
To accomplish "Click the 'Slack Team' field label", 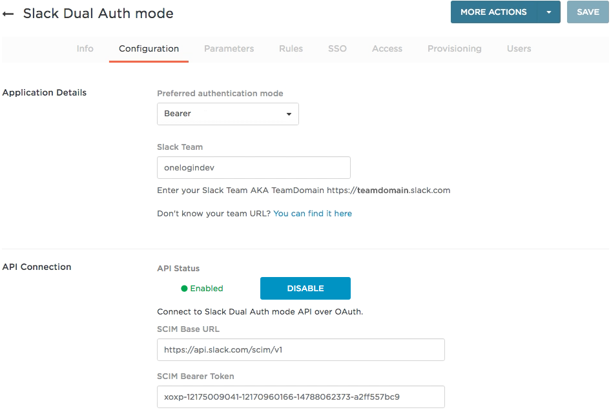I will tap(180, 147).
